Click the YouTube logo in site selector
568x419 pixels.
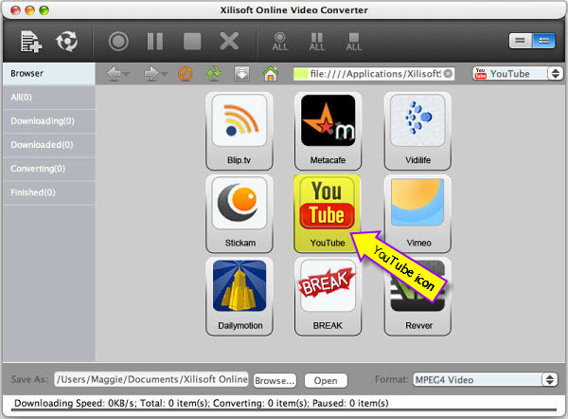(x=480, y=73)
